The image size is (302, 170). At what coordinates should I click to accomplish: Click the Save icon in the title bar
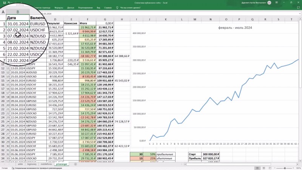coord(5,3)
